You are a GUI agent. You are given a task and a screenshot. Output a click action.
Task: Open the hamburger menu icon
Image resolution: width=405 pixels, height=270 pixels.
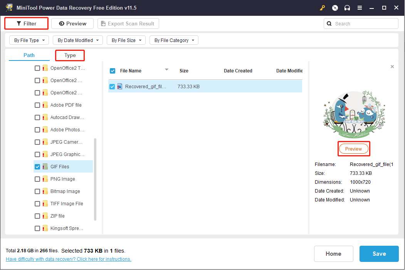click(x=360, y=8)
